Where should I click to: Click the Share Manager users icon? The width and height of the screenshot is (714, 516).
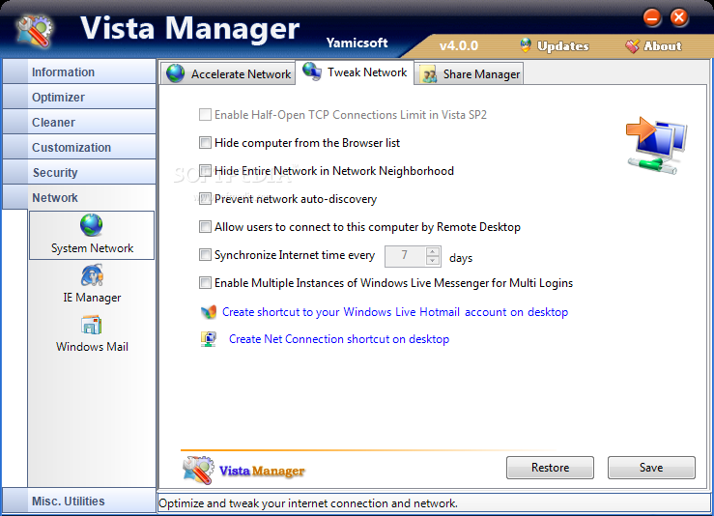pyautogui.click(x=428, y=74)
